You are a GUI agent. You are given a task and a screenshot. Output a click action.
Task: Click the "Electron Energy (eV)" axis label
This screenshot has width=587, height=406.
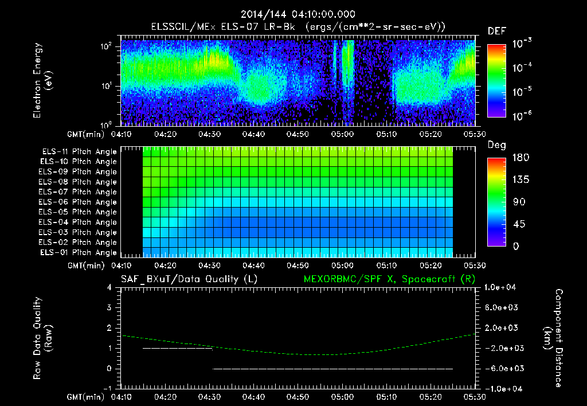pos(42,80)
